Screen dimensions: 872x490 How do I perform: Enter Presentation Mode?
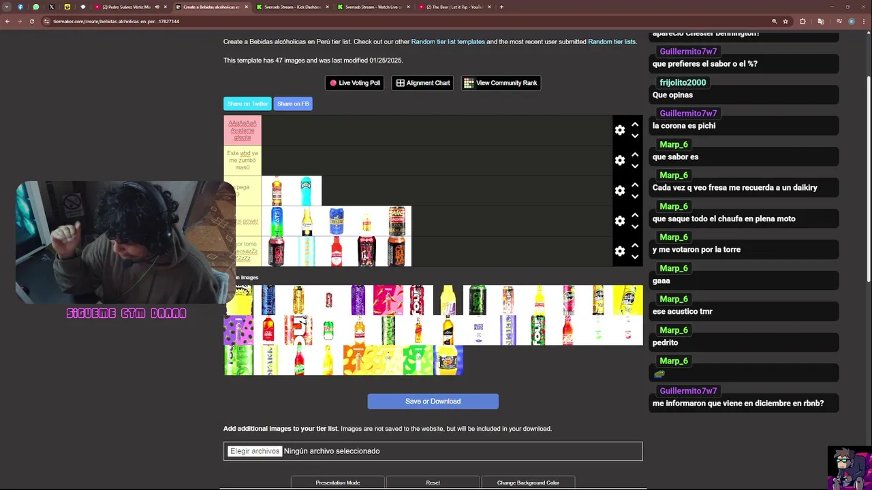click(x=338, y=483)
